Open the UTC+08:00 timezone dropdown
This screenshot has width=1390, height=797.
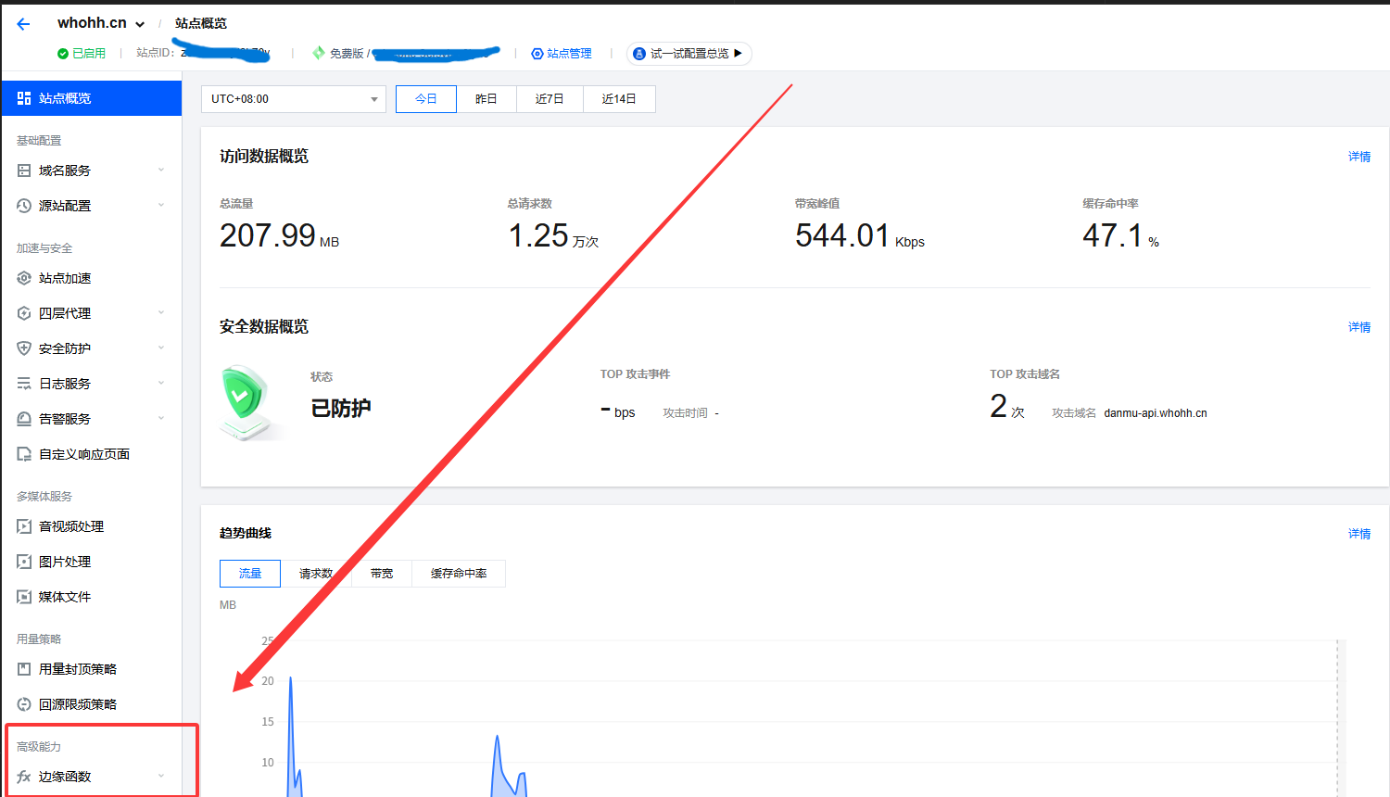pos(294,99)
